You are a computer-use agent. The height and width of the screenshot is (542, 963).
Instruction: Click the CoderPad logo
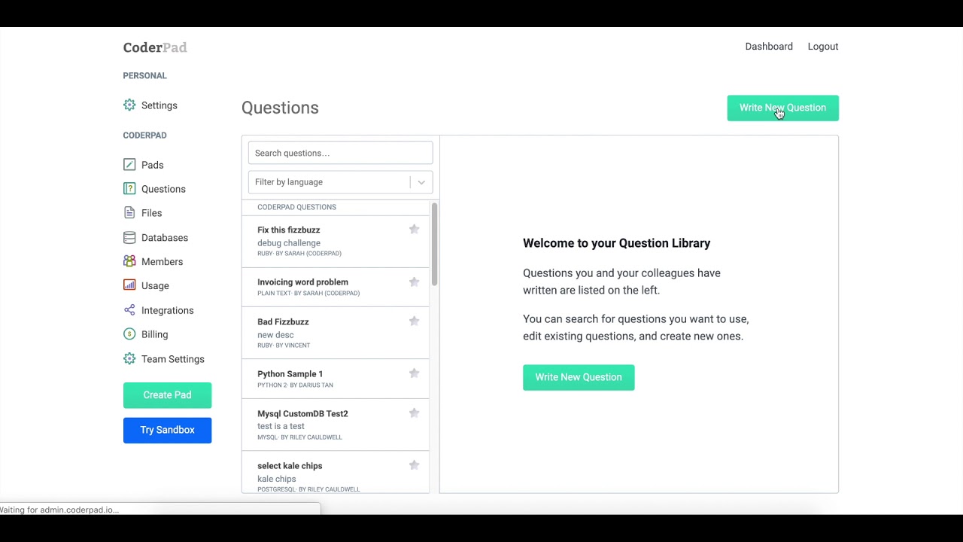(154, 47)
